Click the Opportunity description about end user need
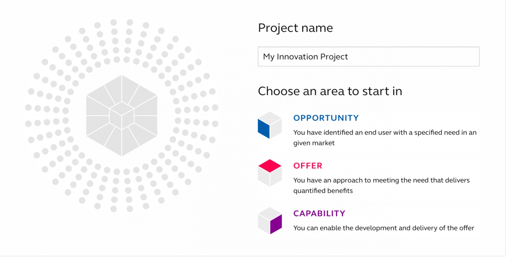 (385, 138)
